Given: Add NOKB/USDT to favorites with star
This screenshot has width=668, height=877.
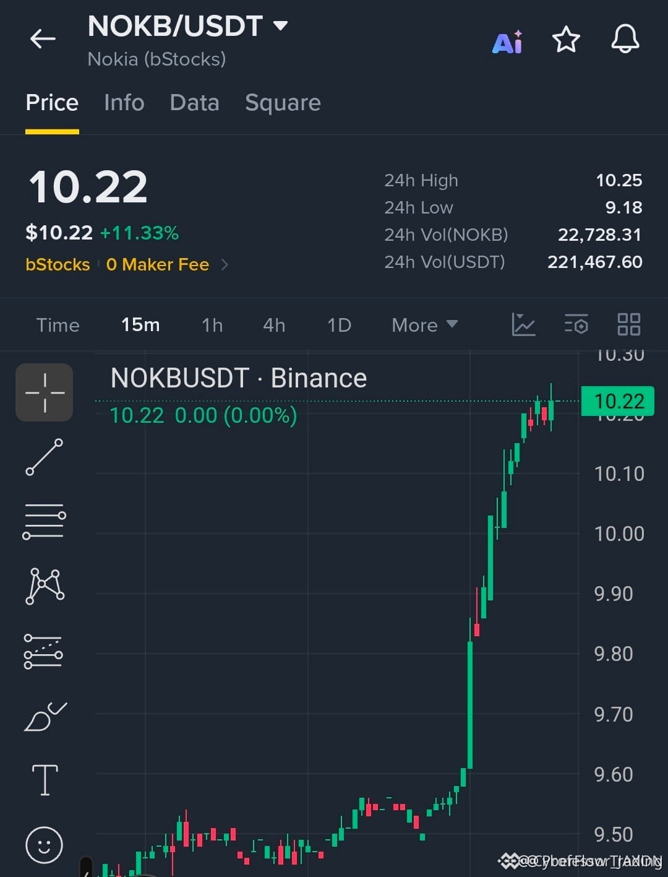Looking at the screenshot, I should pos(566,40).
